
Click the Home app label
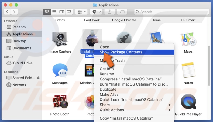pyautogui.click(x=156, y=20)
